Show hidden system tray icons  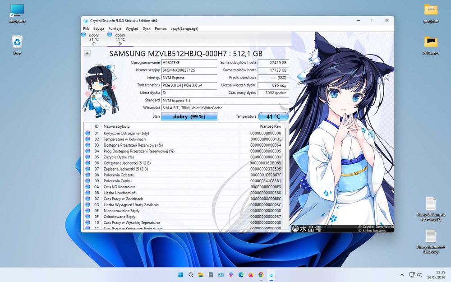(x=402, y=275)
